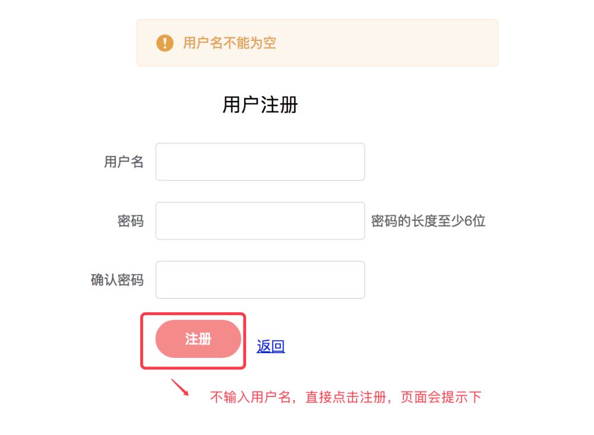Click the orange warning exclamation icon
594x435 pixels.
click(165, 43)
